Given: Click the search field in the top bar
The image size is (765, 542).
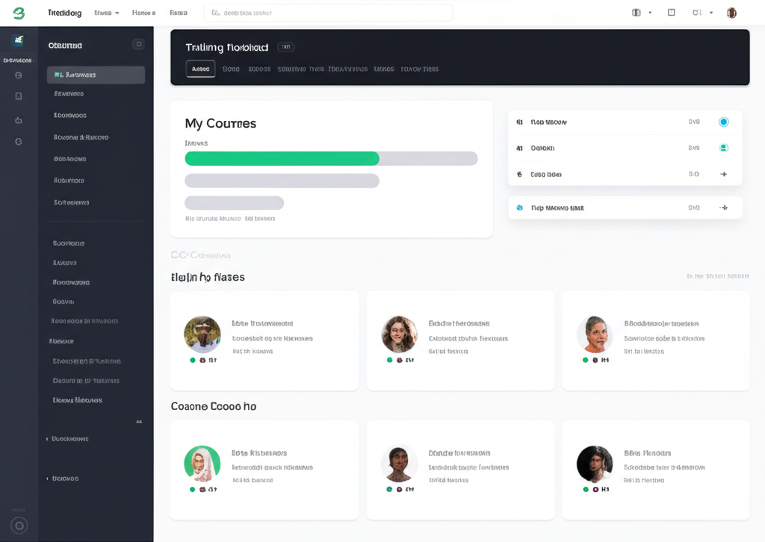Looking at the screenshot, I should point(329,13).
